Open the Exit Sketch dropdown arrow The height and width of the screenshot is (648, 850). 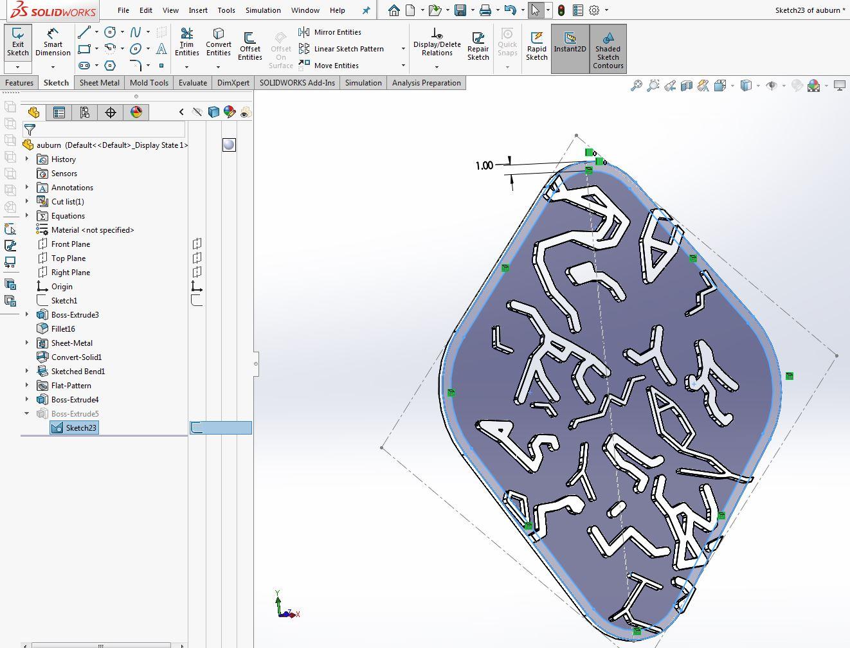coord(18,67)
